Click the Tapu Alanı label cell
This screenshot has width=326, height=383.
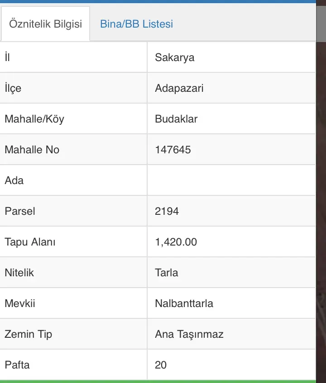[73, 242]
